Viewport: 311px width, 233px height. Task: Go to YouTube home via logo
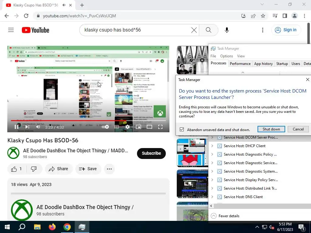36,30
